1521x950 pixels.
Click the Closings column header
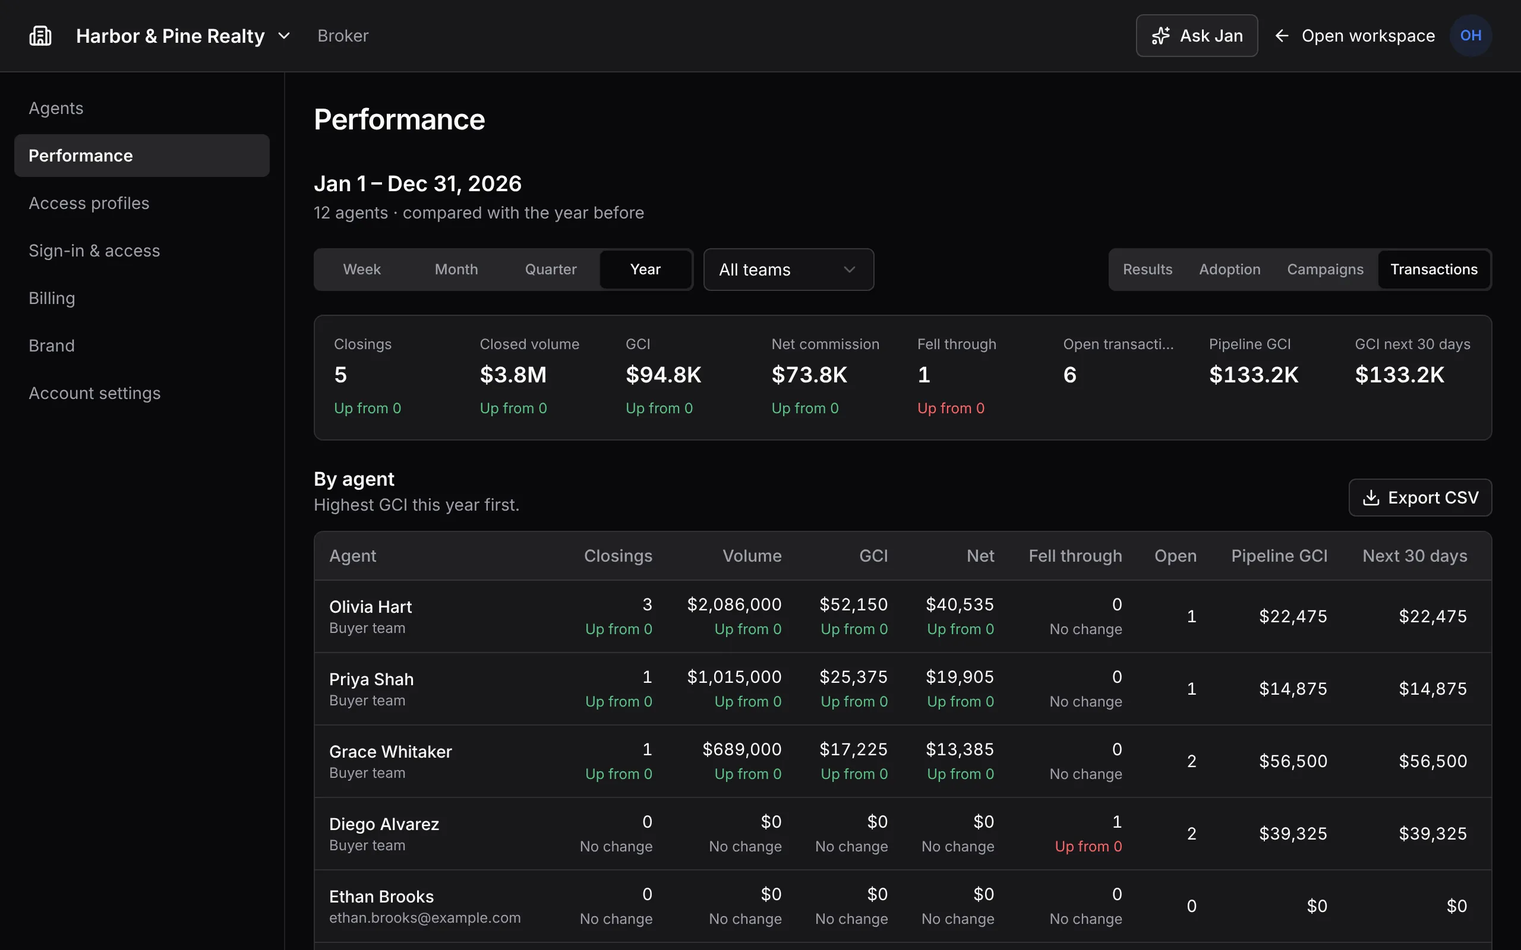[x=618, y=556]
